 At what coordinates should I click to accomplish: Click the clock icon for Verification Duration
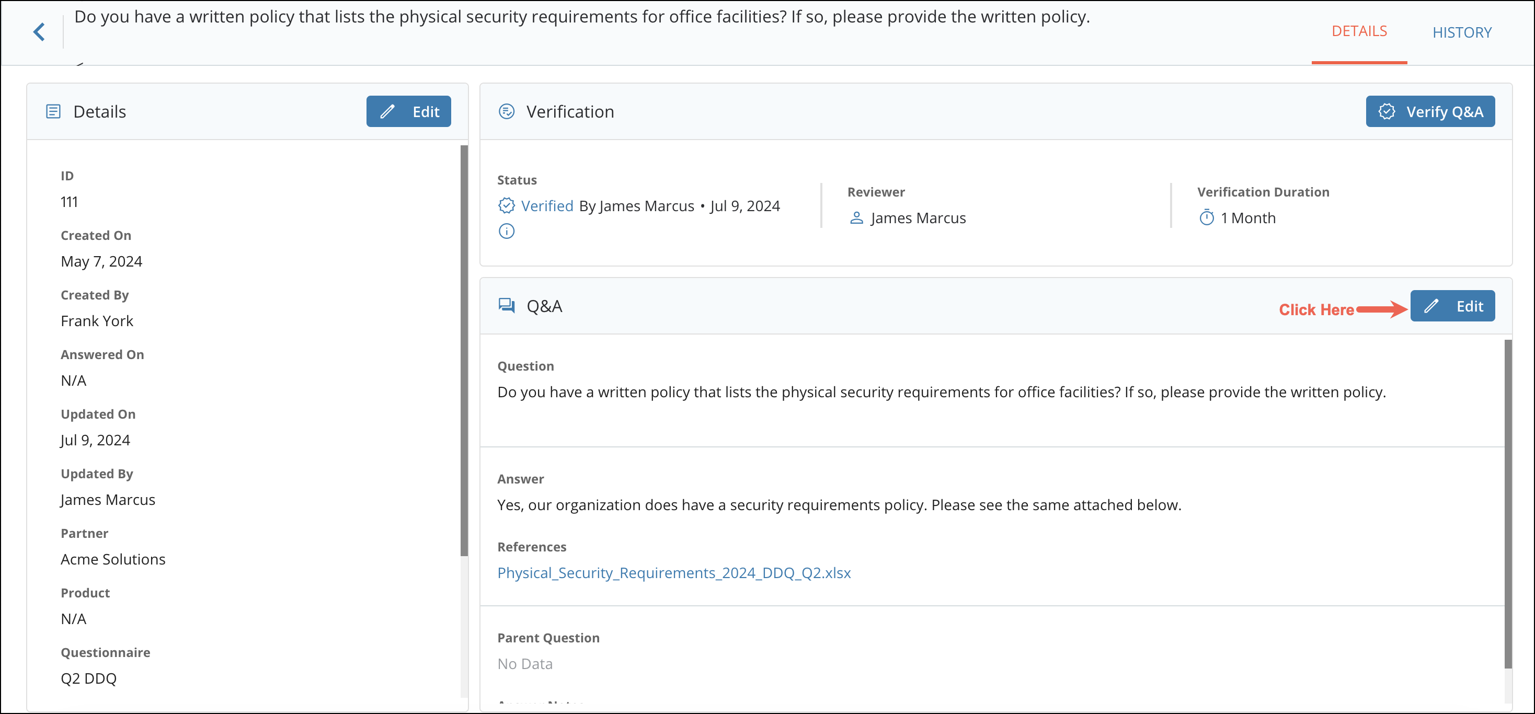[x=1207, y=217]
